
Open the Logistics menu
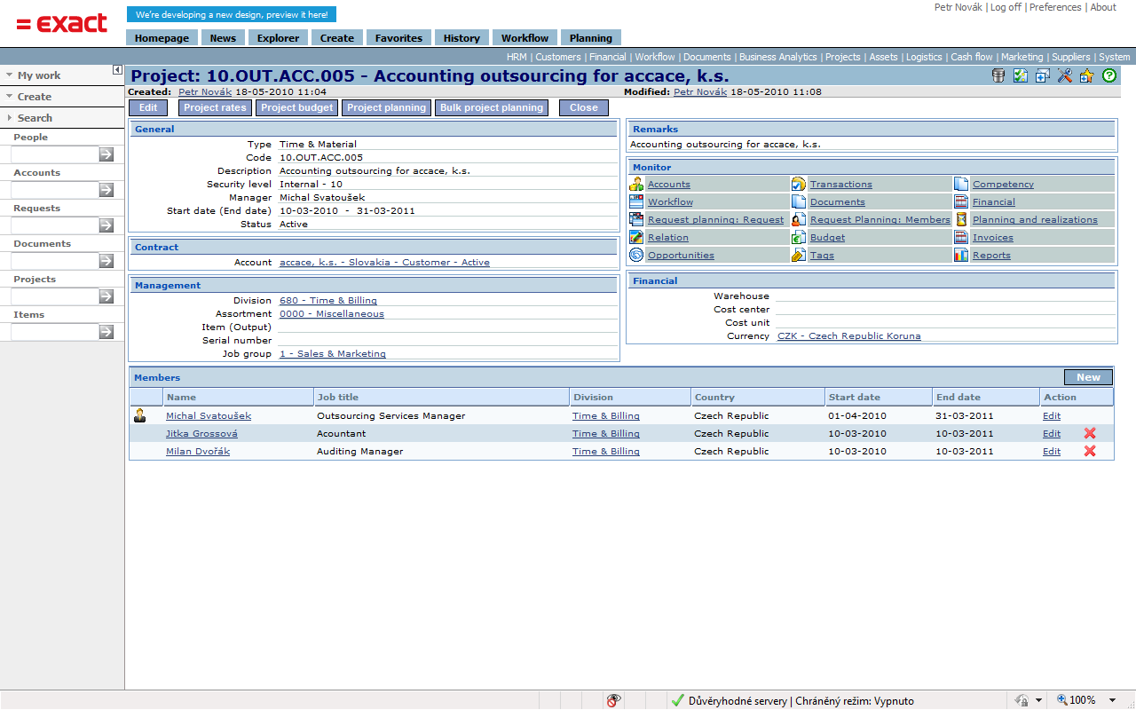coord(924,57)
